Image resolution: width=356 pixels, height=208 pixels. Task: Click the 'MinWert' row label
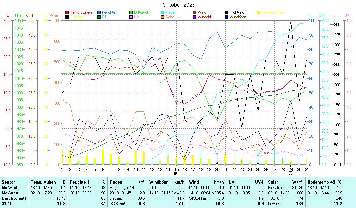pyautogui.click(x=9, y=188)
